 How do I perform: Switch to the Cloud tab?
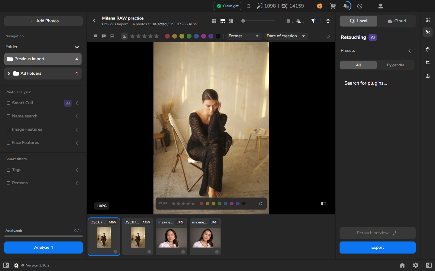tap(397, 21)
